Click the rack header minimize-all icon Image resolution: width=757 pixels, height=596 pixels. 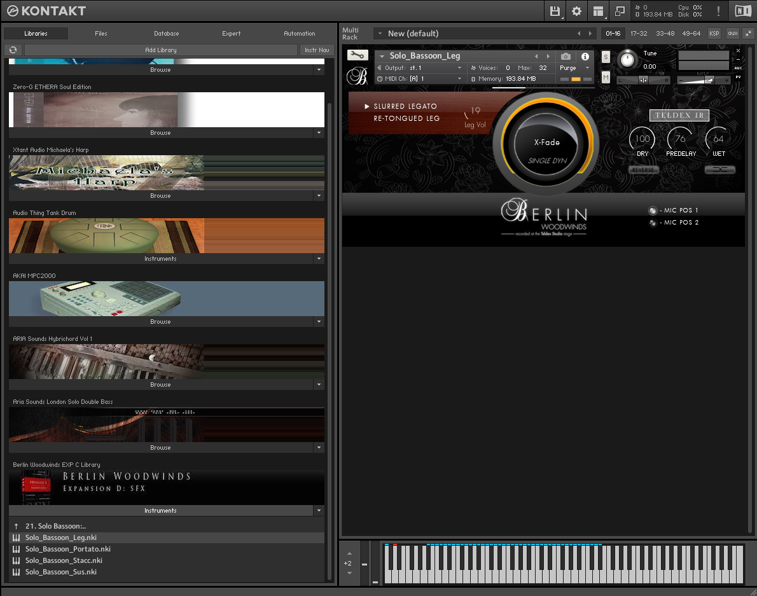[748, 33]
